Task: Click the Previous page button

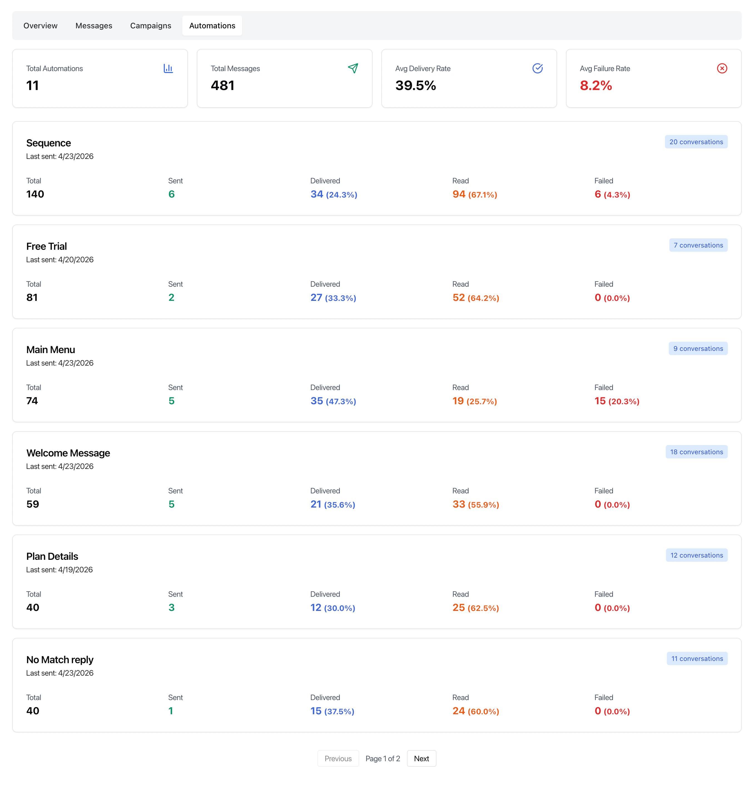Action: click(x=338, y=758)
